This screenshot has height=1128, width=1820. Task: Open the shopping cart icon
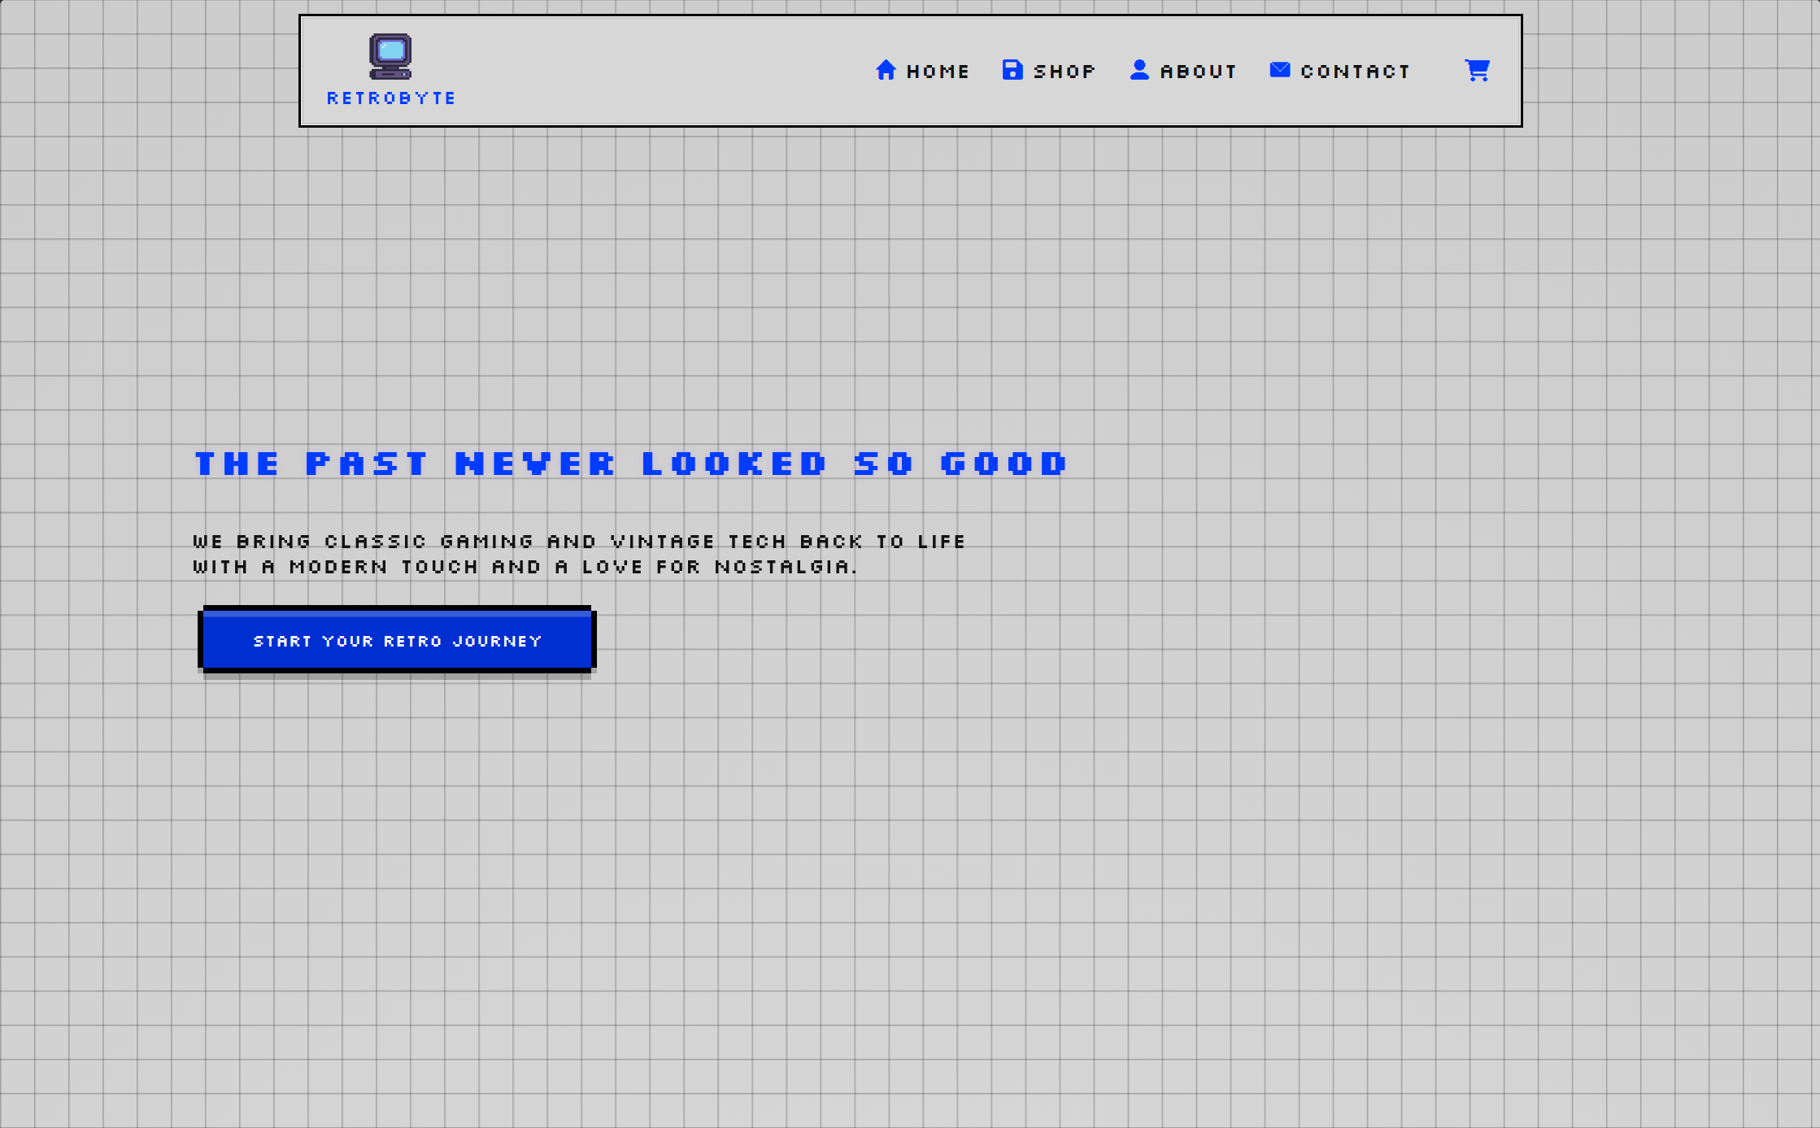(1477, 70)
